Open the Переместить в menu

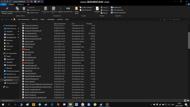pos(45,10)
